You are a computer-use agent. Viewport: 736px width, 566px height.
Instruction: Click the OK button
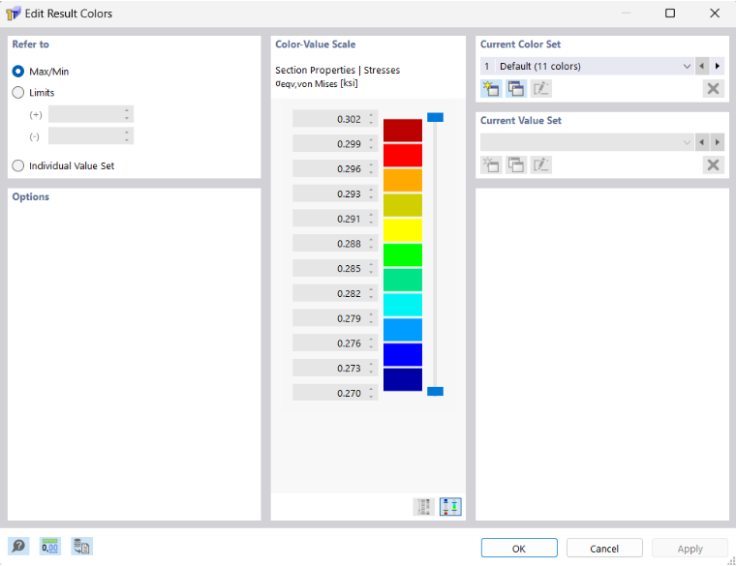tap(519, 548)
